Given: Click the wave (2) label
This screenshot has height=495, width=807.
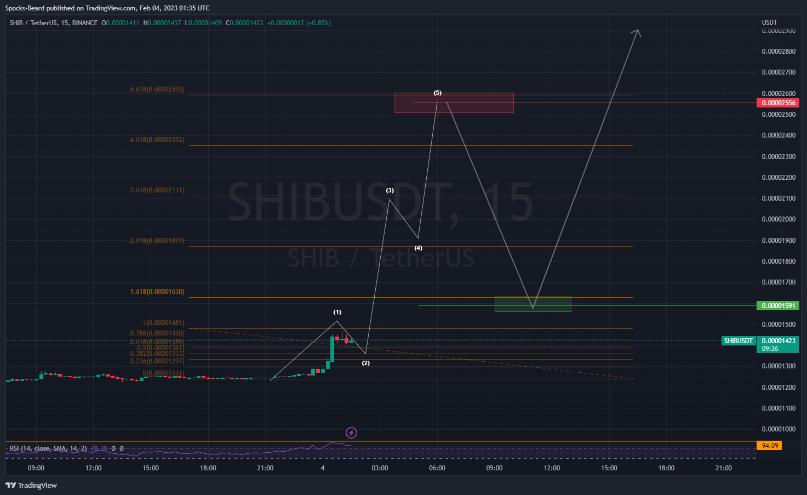Looking at the screenshot, I should pyautogui.click(x=365, y=363).
